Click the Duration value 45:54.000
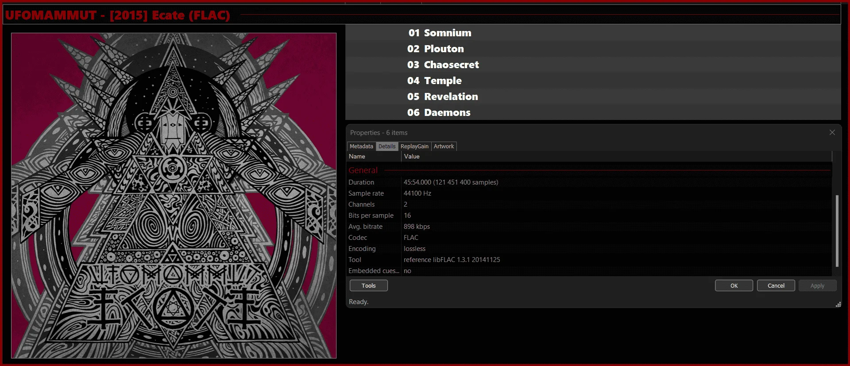The height and width of the screenshot is (366, 850). pos(451,182)
